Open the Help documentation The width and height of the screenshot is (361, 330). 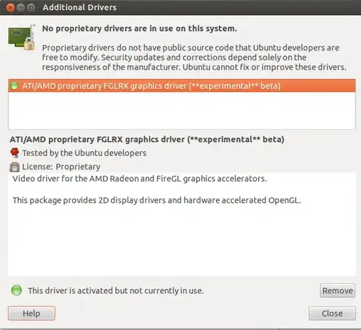click(x=31, y=313)
